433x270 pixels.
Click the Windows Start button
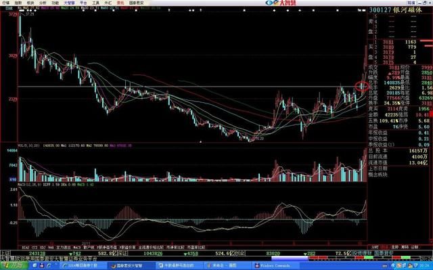coord(14,266)
